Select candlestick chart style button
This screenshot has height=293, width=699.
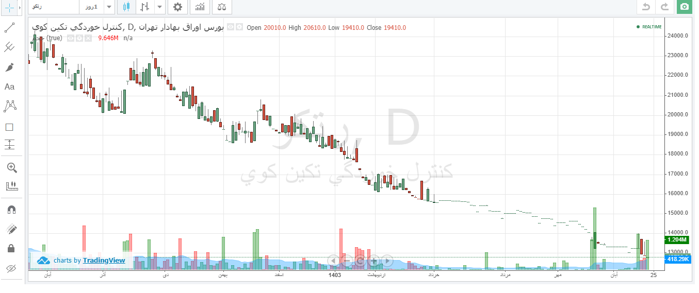click(127, 7)
